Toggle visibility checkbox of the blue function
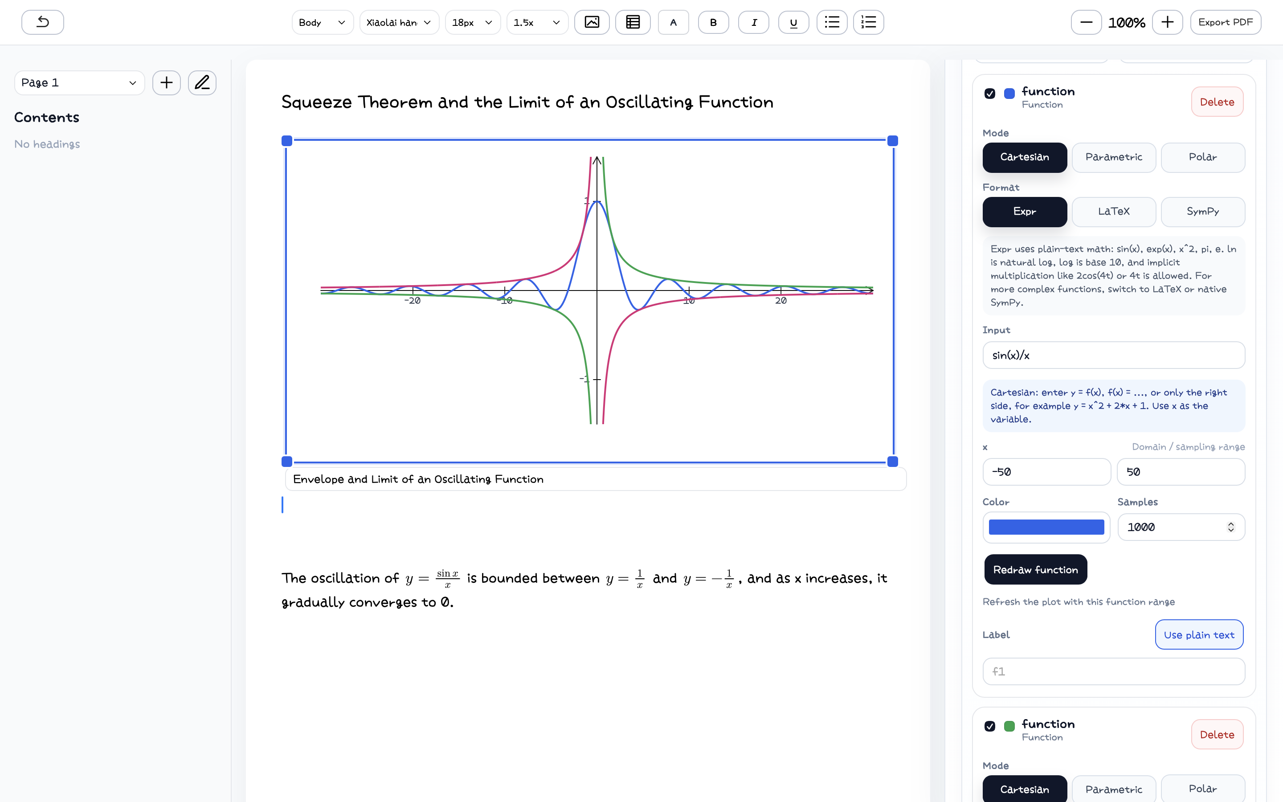 click(990, 94)
